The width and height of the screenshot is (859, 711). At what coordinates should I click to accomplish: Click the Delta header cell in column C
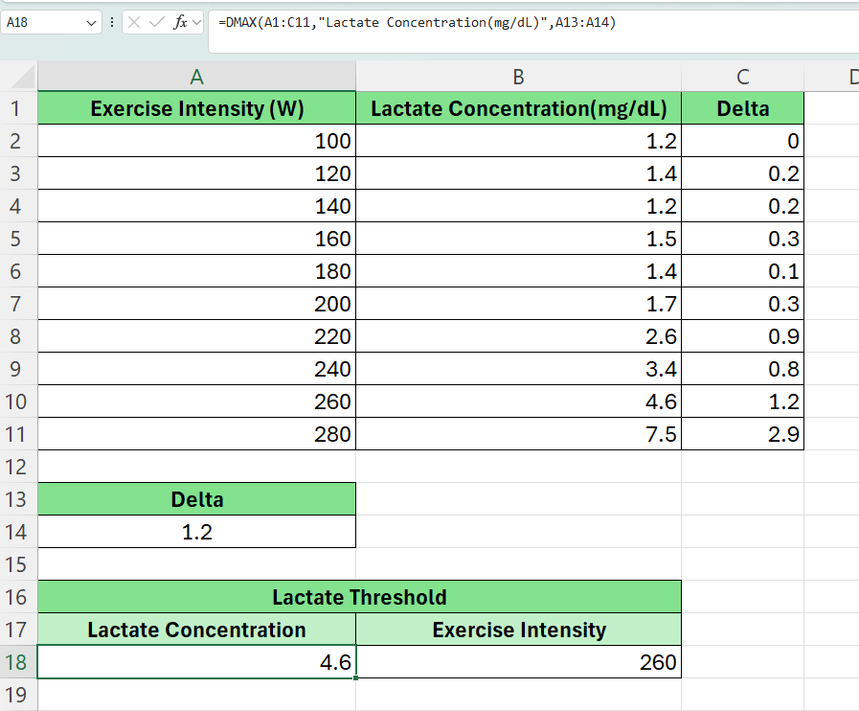[742, 108]
